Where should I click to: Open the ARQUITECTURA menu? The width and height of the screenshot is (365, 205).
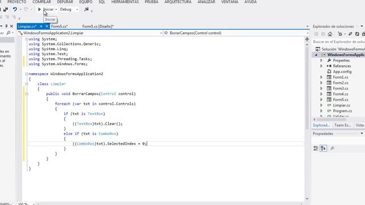(x=178, y=2)
